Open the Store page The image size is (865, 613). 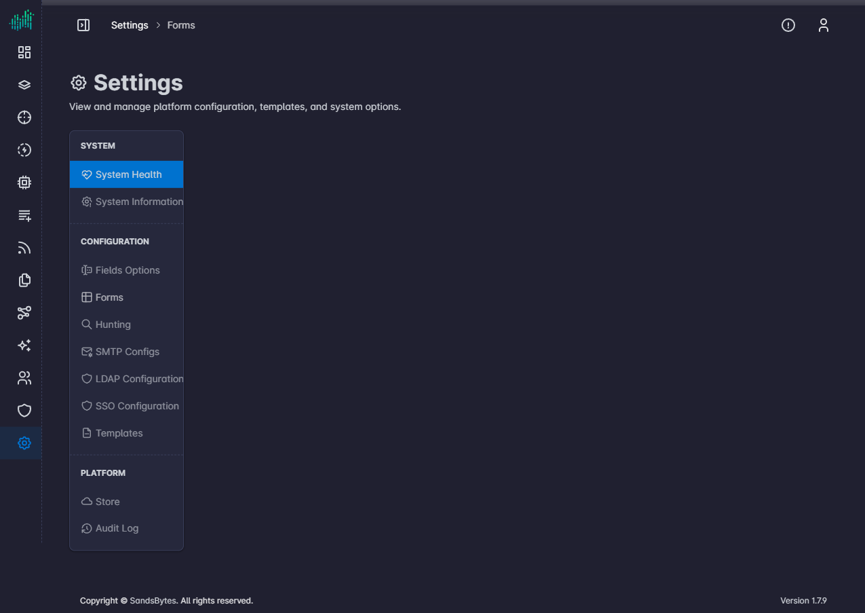[126, 502]
